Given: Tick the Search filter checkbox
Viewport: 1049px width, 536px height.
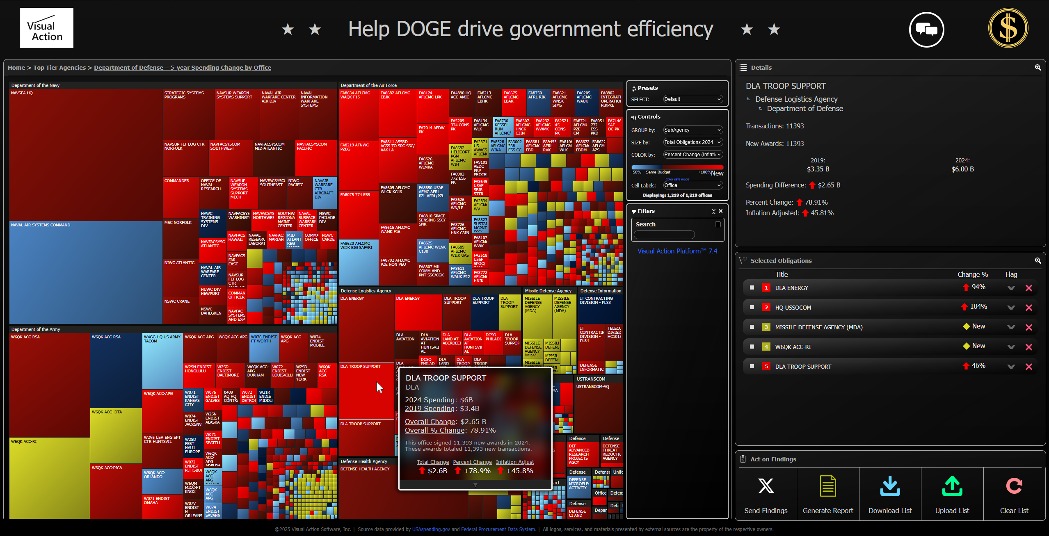Looking at the screenshot, I should (x=718, y=224).
